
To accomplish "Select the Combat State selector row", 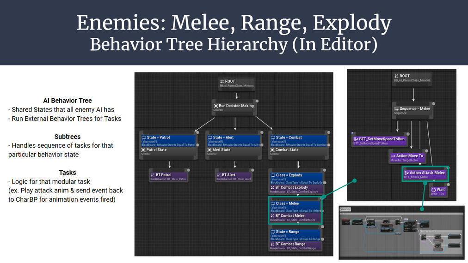I will [298, 151].
